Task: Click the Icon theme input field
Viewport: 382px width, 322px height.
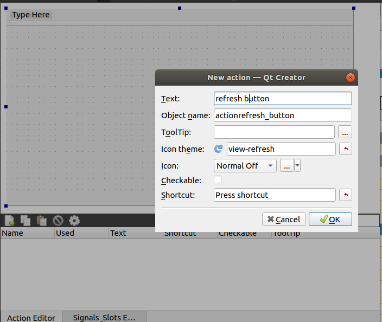Action: point(281,149)
